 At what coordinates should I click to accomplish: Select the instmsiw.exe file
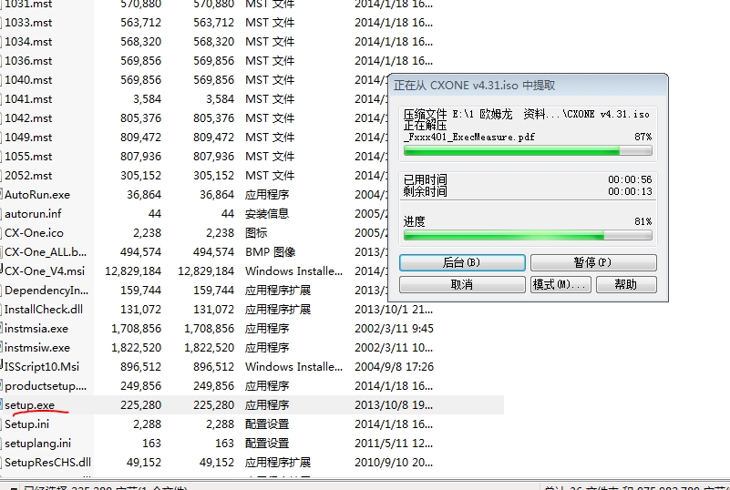coord(37,348)
